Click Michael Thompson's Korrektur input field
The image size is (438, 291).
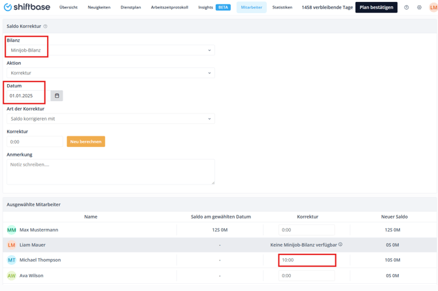(307, 260)
